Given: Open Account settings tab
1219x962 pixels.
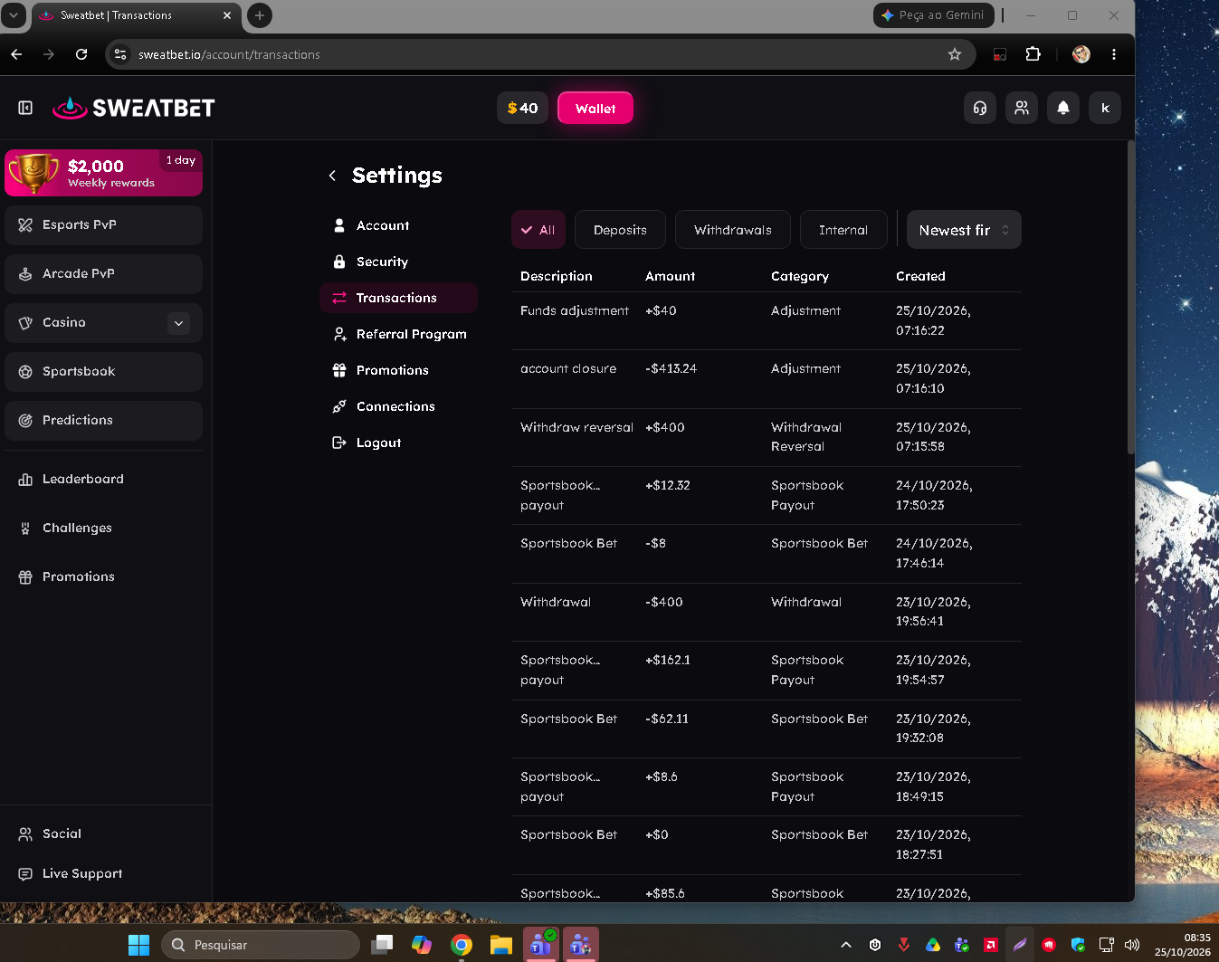Looking at the screenshot, I should pos(398,225).
